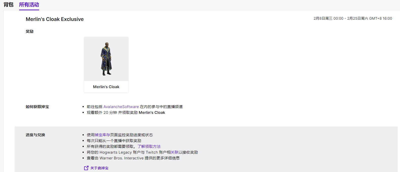Click the Merlin's Cloak Exclusive campaign title
The height and width of the screenshot is (172, 400).
tap(55, 19)
